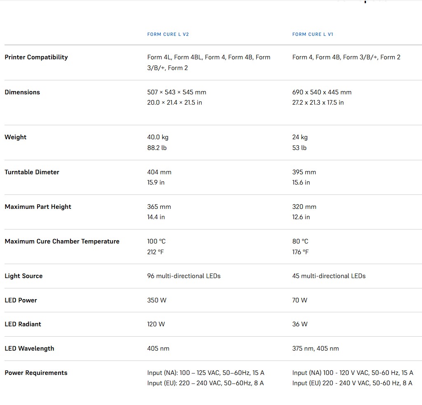This screenshot has height=405, width=422.
Task: Click the Turntable Dimeter row label
Action: pyautogui.click(x=32, y=172)
